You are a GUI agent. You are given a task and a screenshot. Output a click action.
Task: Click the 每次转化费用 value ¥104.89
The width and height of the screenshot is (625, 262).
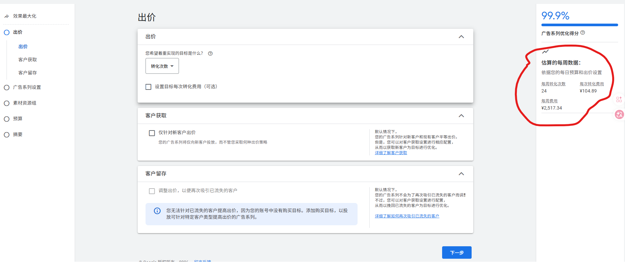coord(588,91)
